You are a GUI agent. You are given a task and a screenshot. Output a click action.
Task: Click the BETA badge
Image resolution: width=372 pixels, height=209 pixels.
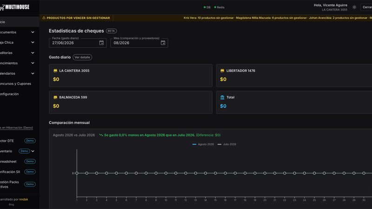click(111, 31)
